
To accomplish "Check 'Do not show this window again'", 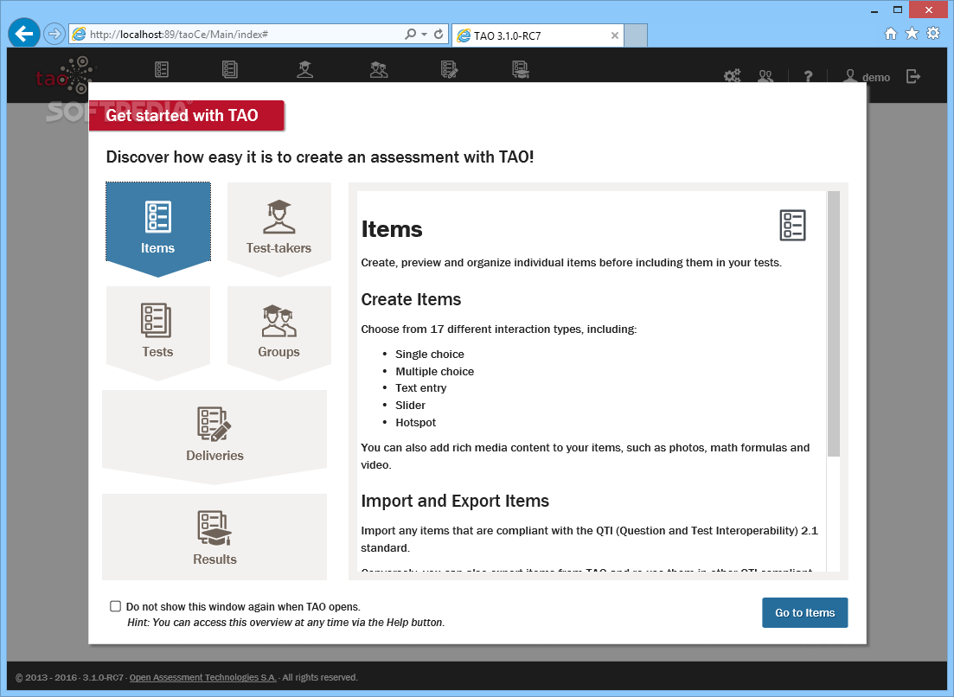I will [x=116, y=606].
